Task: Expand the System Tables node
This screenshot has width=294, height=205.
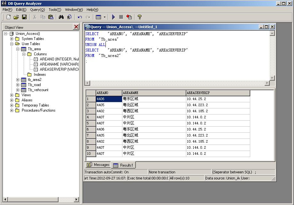Action: pyautogui.click(x=12, y=39)
